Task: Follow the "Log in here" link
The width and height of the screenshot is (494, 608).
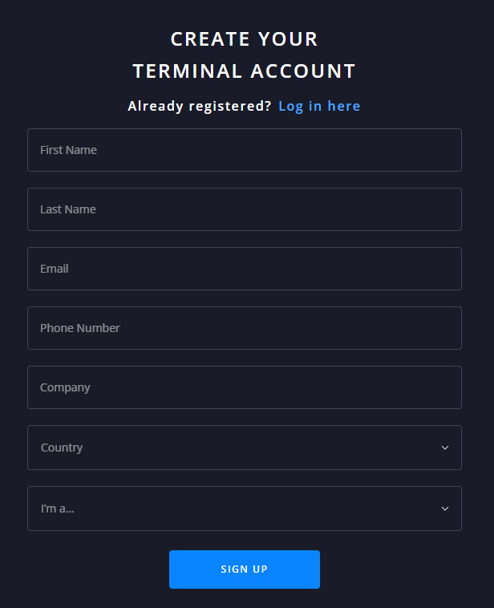Action: [x=319, y=106]
